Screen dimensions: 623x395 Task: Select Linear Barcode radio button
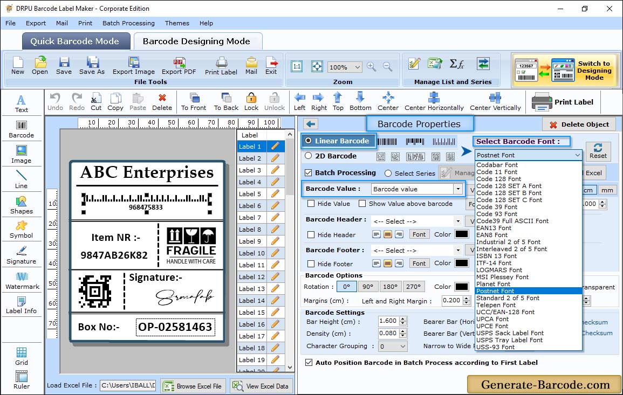tap(309, 141)
